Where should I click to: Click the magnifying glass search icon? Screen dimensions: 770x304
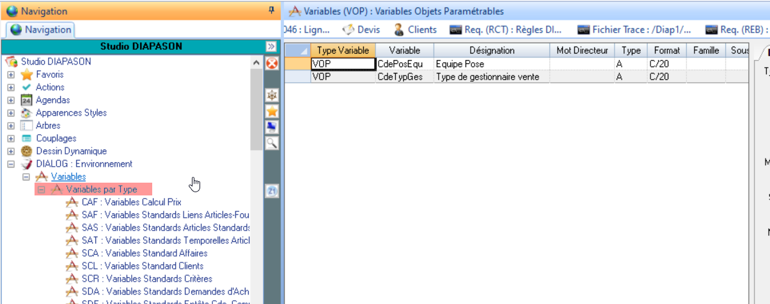[272, 142]
